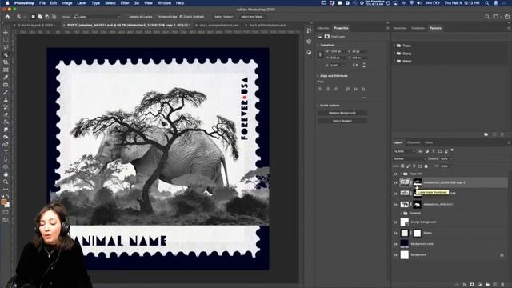
Task: Select the Brush tool
Action: click(6, 93)
